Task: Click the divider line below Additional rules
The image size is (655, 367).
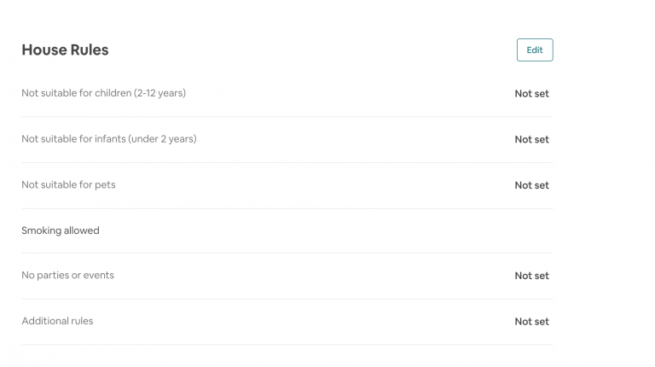Action: (x=287, y=345)
